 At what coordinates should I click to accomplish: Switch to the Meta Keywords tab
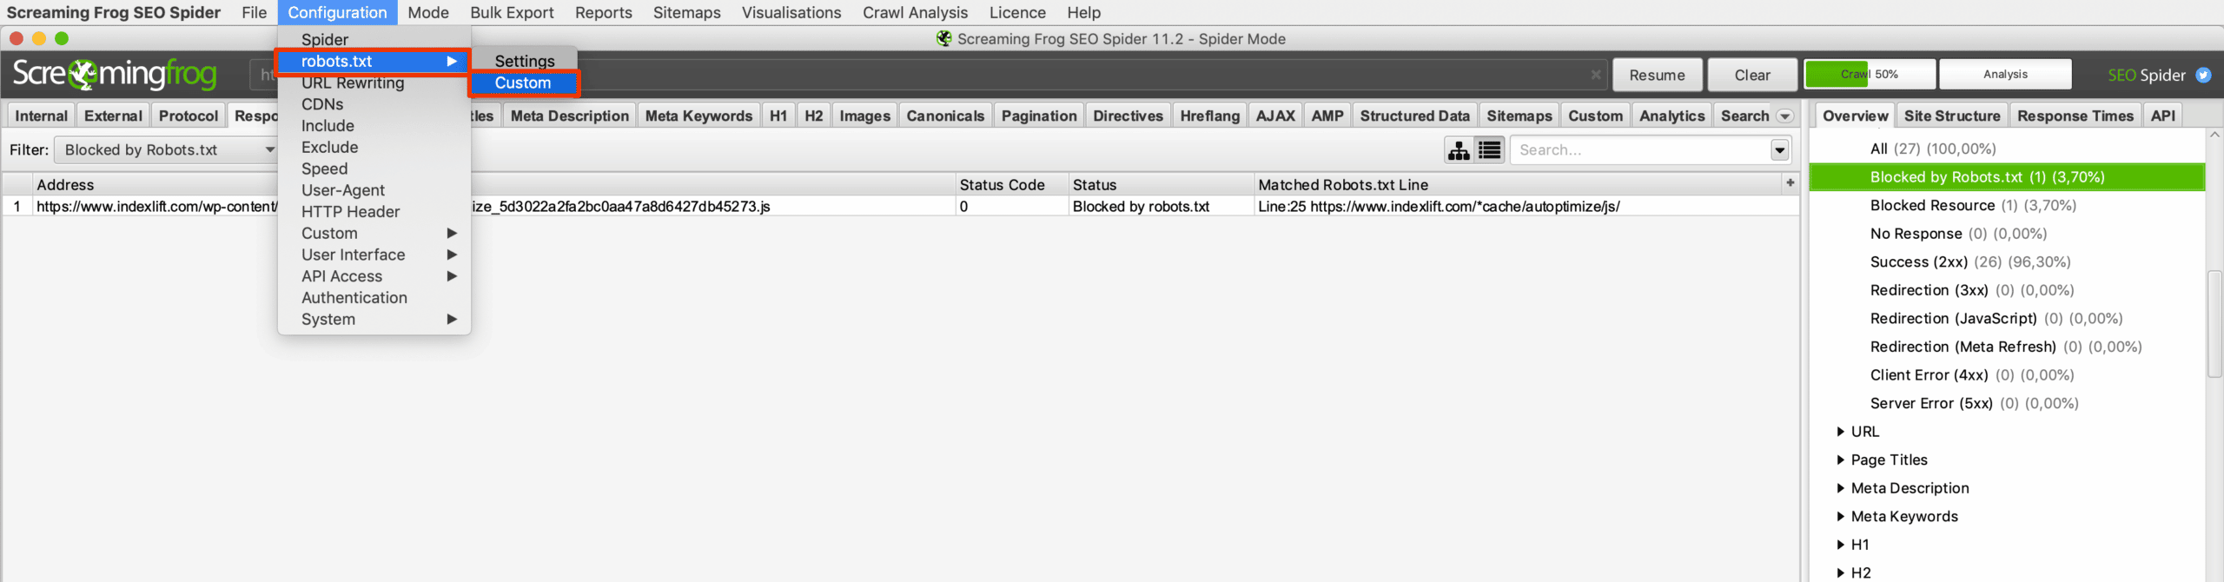coord(699,116)
